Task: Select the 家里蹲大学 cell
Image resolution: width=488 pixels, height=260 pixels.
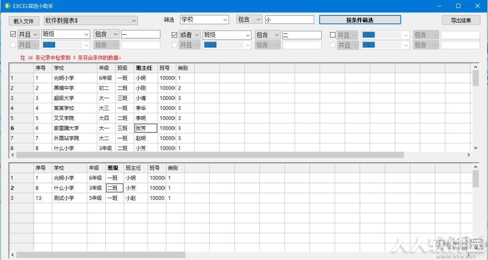Action: (75, 128)
